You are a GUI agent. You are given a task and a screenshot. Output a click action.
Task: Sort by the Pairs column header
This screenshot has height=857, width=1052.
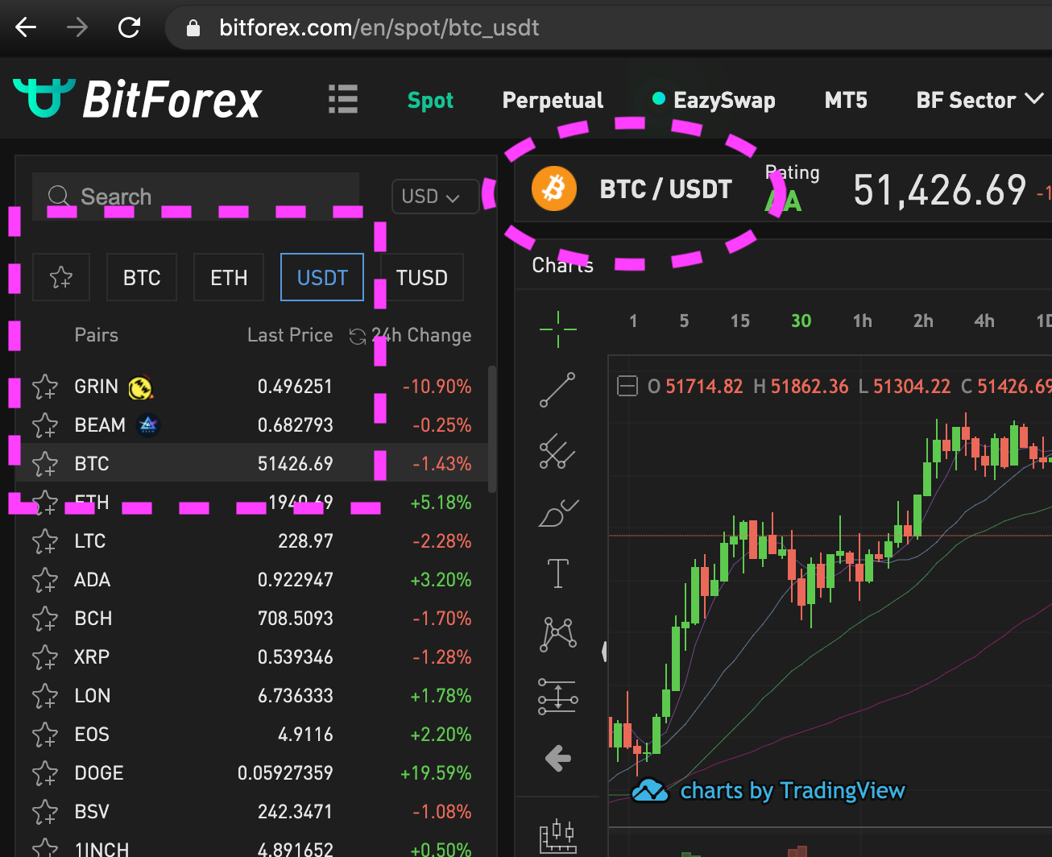(96, 335)
